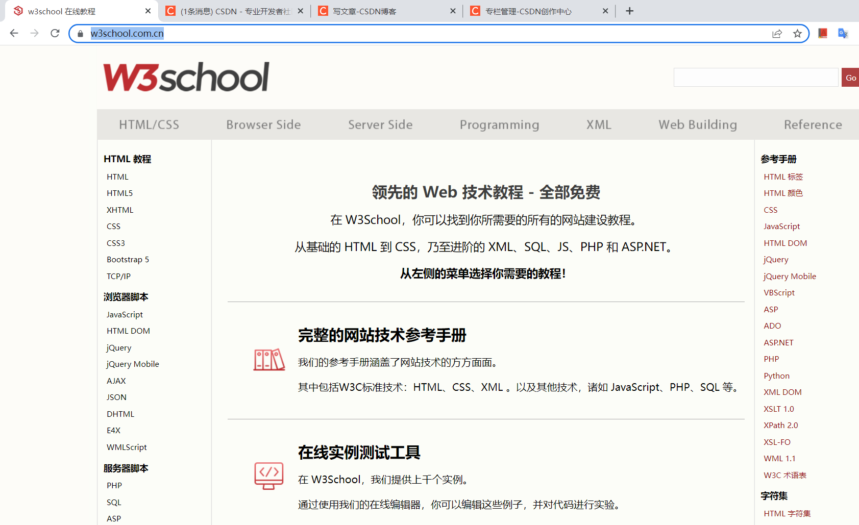The width and height of the screenshot is (859, 525).
Task: Open the ADO reference link
Action: tap(772, 326)
